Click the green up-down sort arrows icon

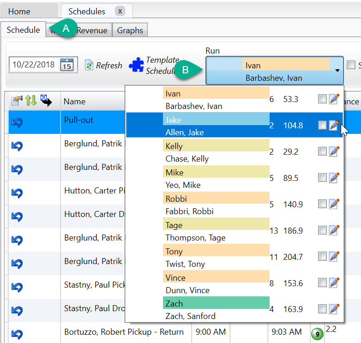click(x=31, y=100)
